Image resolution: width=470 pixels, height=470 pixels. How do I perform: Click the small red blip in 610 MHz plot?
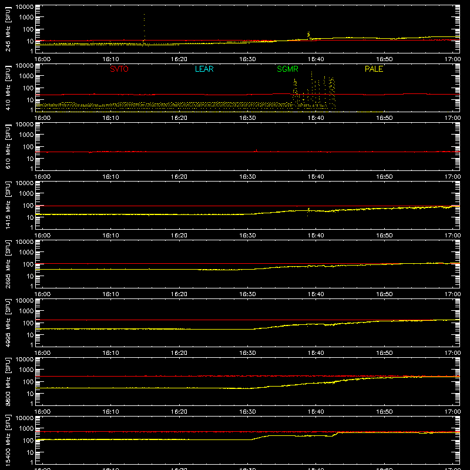click(256, 150)
